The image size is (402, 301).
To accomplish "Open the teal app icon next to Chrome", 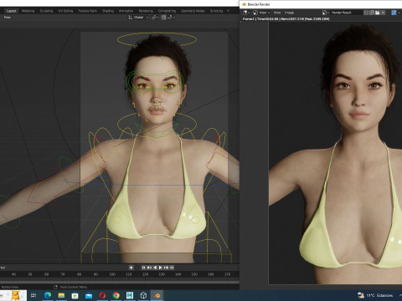I will coord(130,295).
